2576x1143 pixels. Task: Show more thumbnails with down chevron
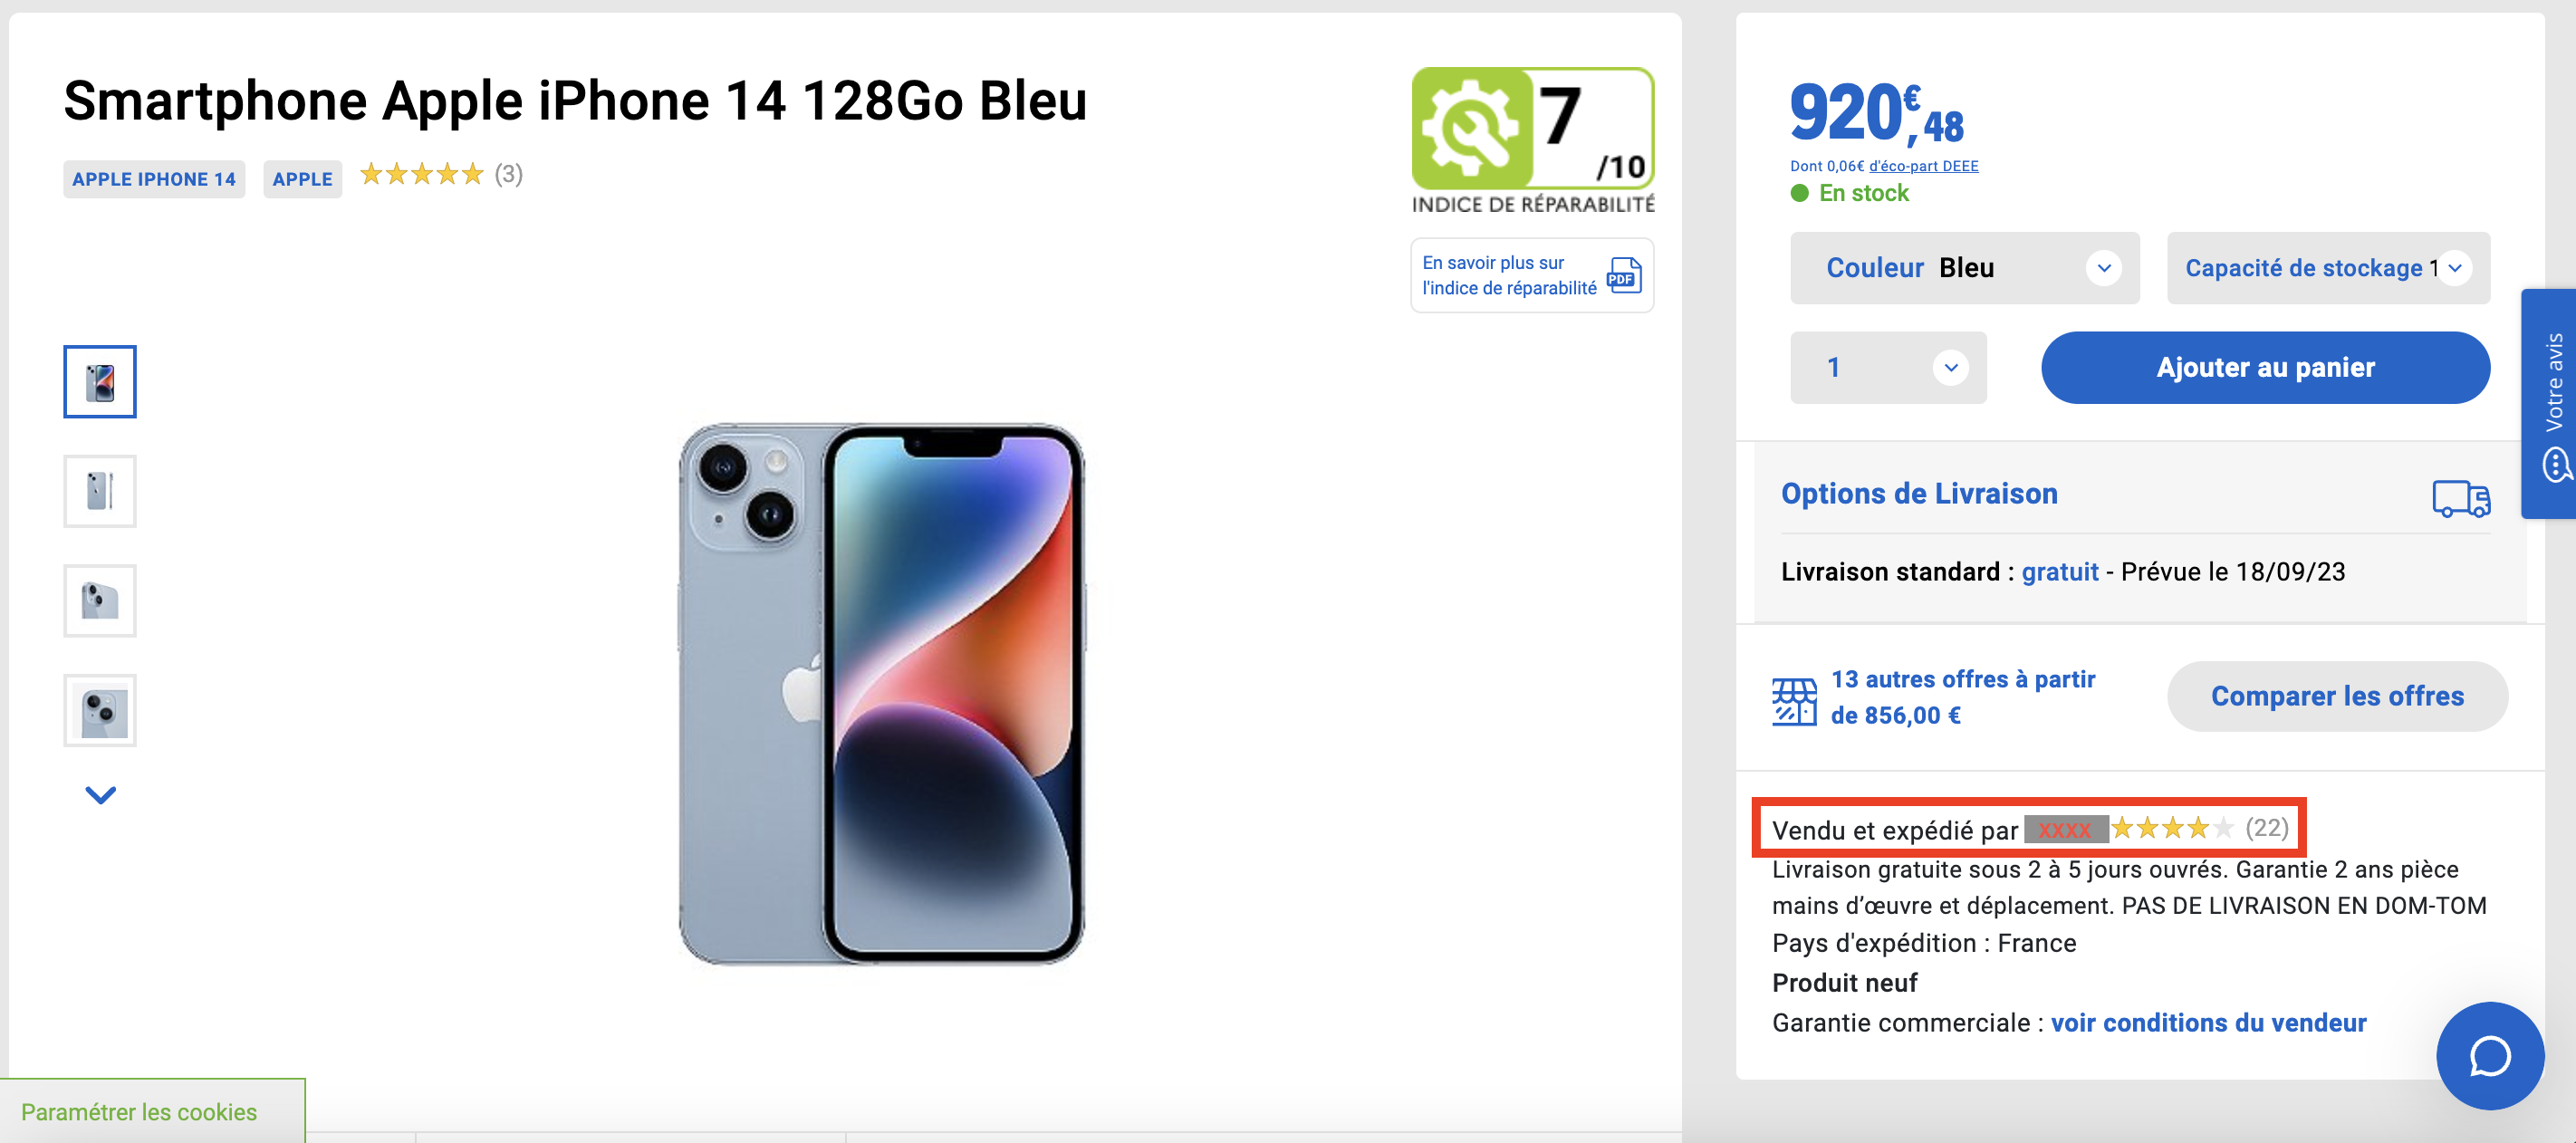coord(100,795)
